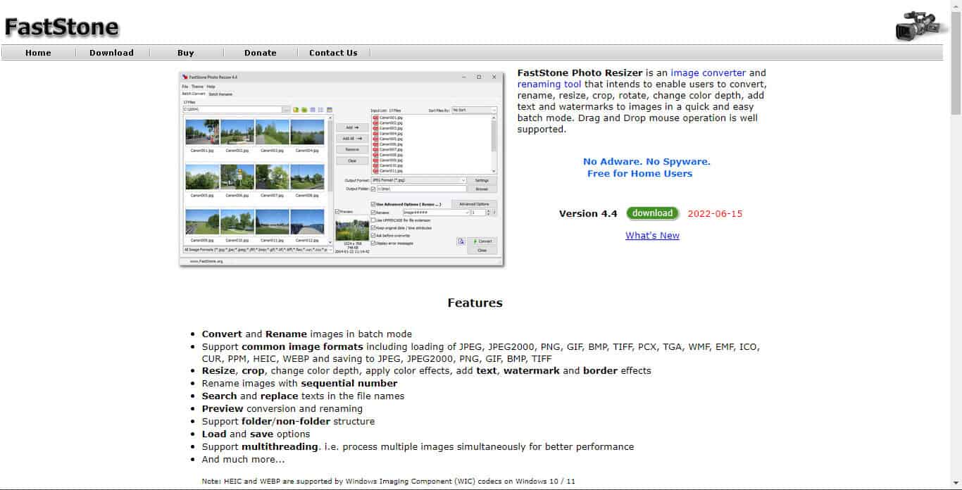Click the HEIC and WEBP note line
Image resolution: width=962 pixels, height=490 pixels.
coord(388,482)
